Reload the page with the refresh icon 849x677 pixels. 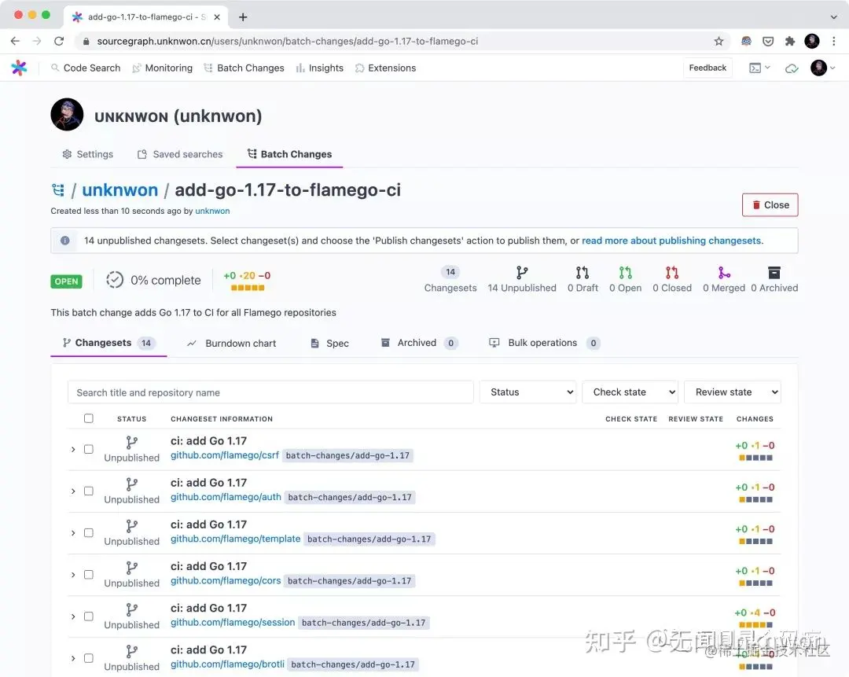(x=59, y=41)
